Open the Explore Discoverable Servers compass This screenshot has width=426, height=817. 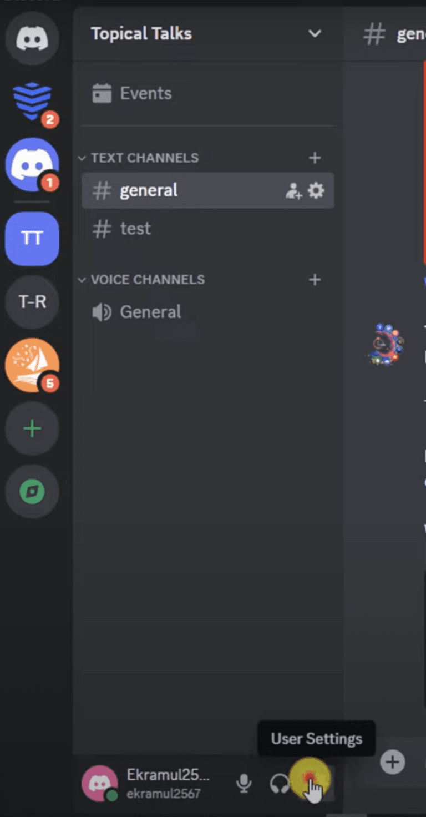32,492
